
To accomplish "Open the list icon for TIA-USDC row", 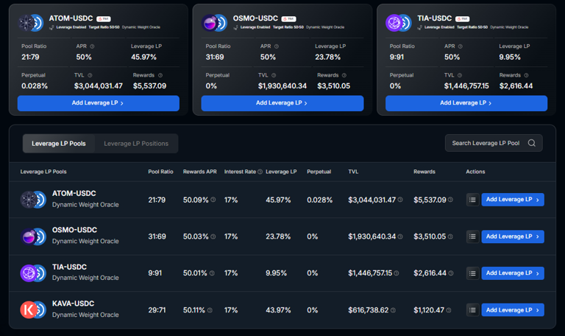I will point(472,273).
